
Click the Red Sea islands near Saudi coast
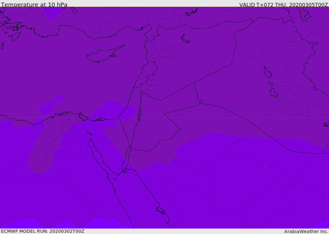(161, 210)
